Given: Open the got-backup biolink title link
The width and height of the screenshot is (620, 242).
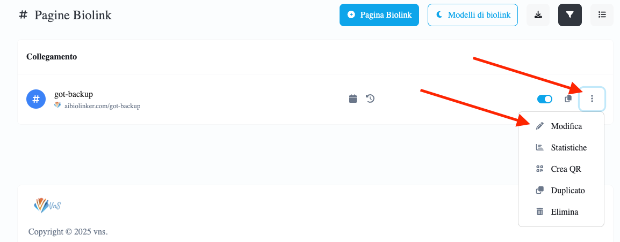Looking at the screenshot, I should coord(74,94).
